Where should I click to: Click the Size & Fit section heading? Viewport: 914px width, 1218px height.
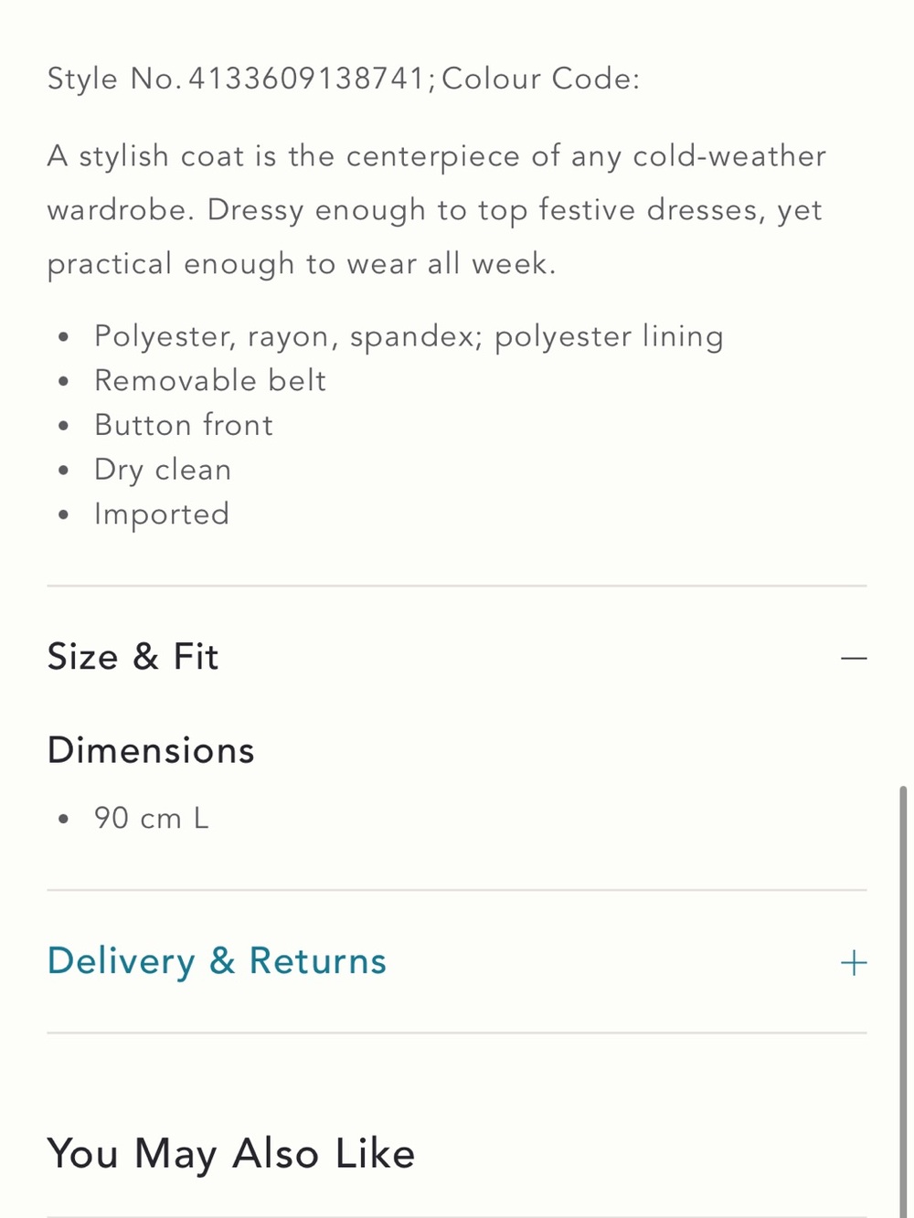(x=133, y=657)
